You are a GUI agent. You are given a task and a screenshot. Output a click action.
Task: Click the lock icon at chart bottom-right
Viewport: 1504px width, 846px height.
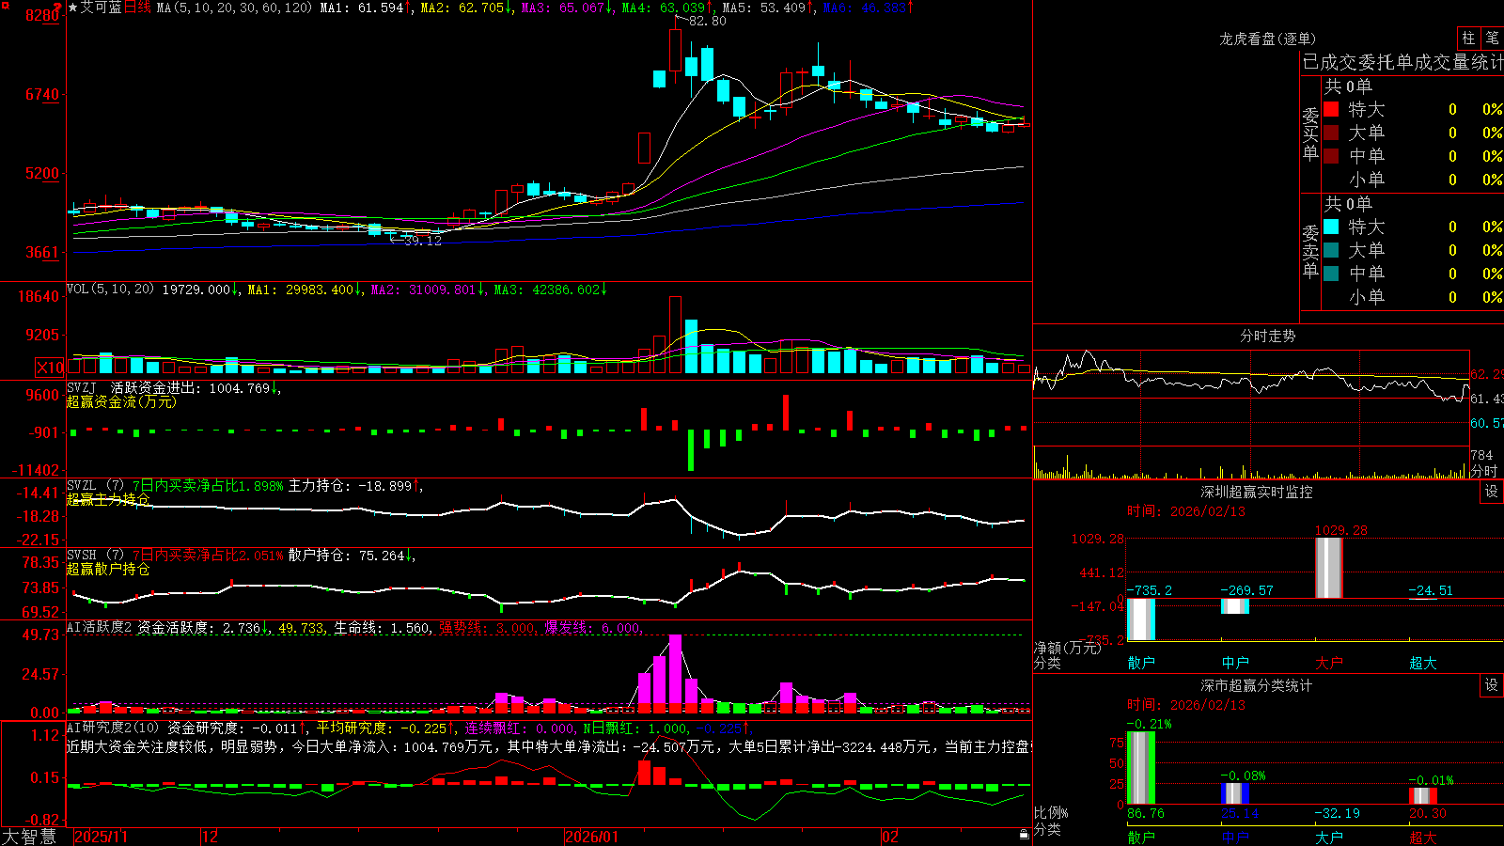point(1024,834)
